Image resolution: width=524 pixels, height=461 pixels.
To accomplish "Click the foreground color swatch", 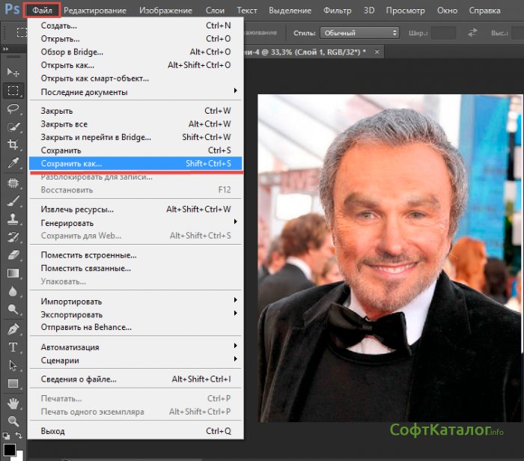I will click(9, 451).
